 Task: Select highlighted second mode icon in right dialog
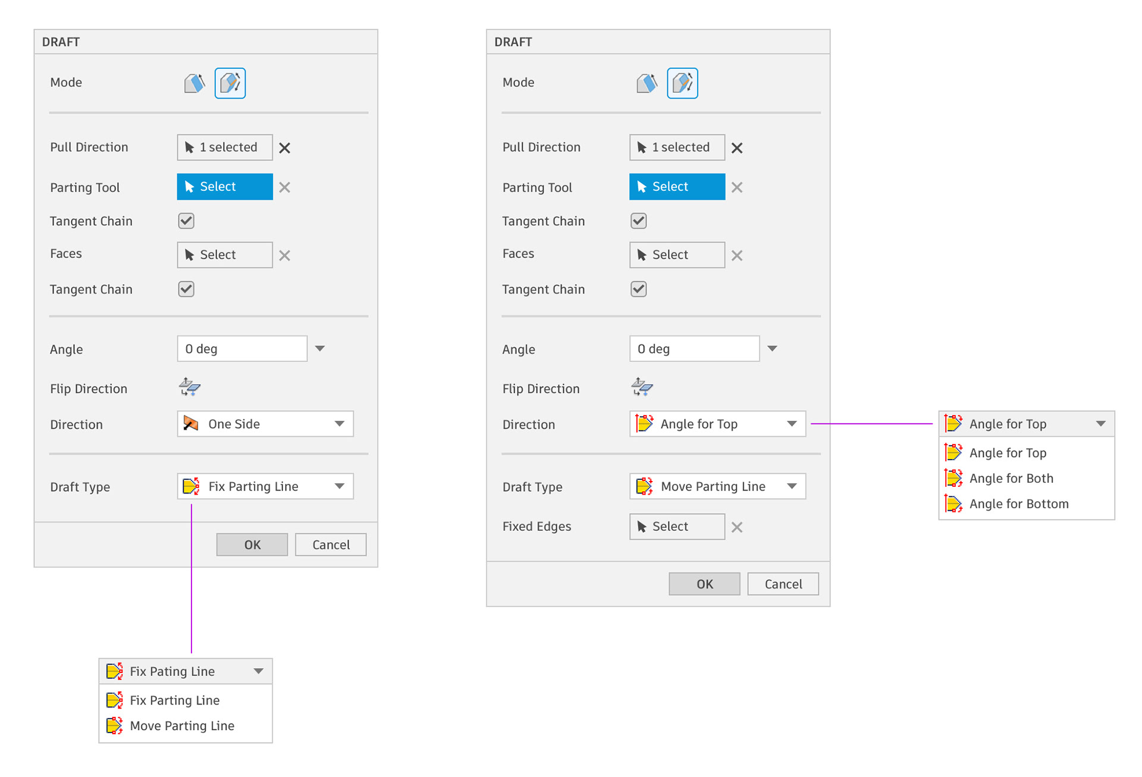coord(682,83)
